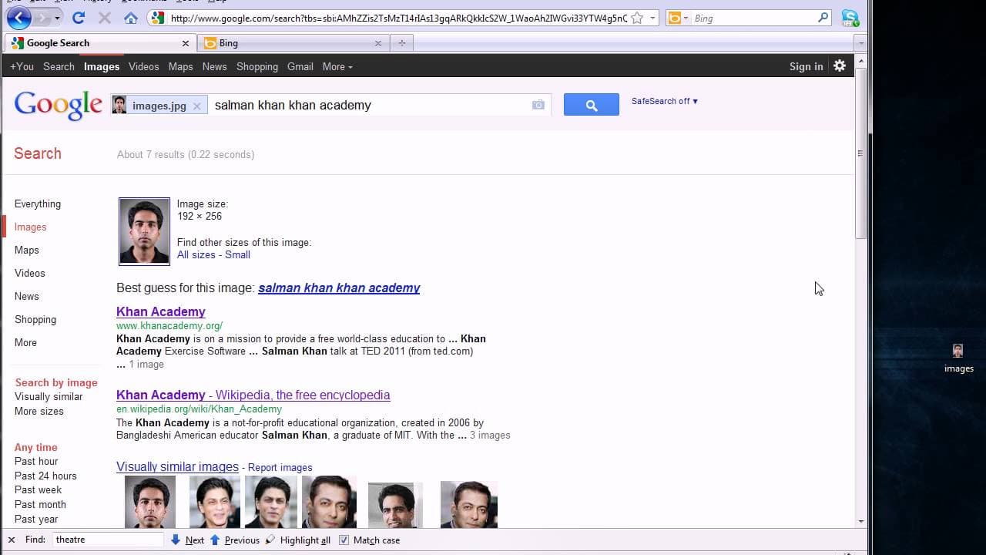Click the Highlight all button

click(298, 540)
